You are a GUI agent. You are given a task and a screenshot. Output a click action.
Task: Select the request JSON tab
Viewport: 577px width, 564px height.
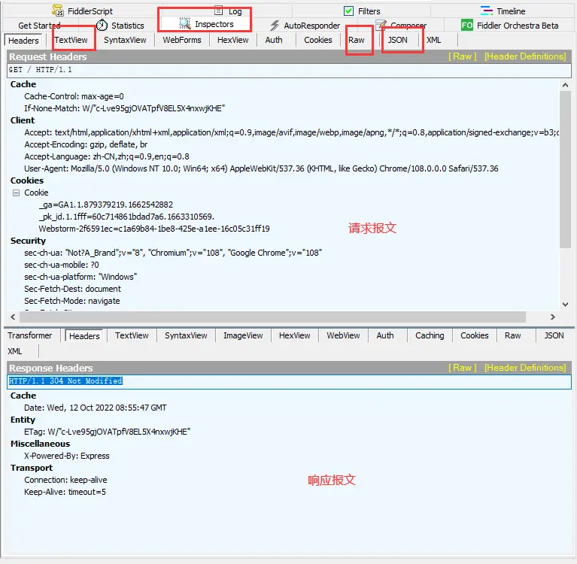pyautogui.click(x=397, y=40)
